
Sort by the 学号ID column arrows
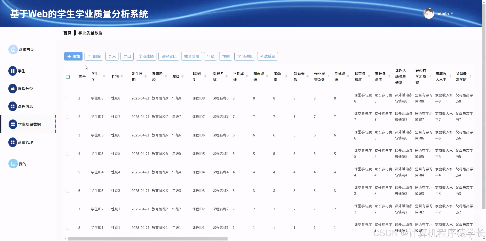click(x=104, y=76)
